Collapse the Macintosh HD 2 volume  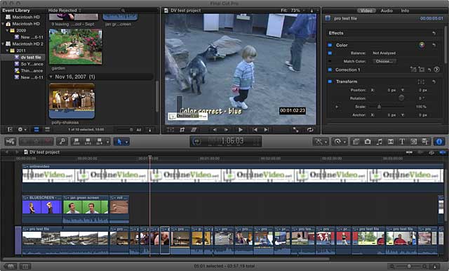[x=3, y=44]
